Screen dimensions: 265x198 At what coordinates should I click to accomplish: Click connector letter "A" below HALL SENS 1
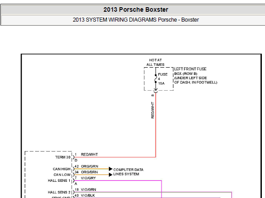click(x=76, y=184)
